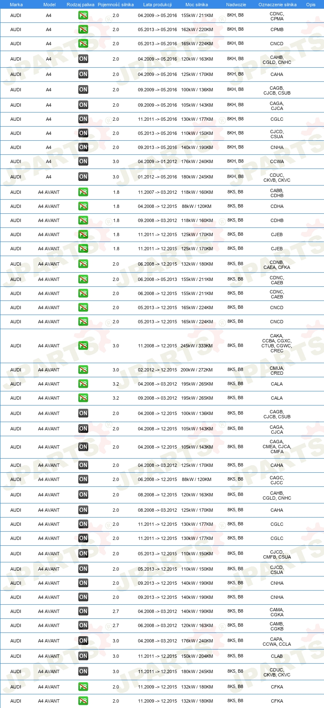Select engine codes CMUA, CRED
This screenshot has height=708, width=324.
[x=277, y=371]
